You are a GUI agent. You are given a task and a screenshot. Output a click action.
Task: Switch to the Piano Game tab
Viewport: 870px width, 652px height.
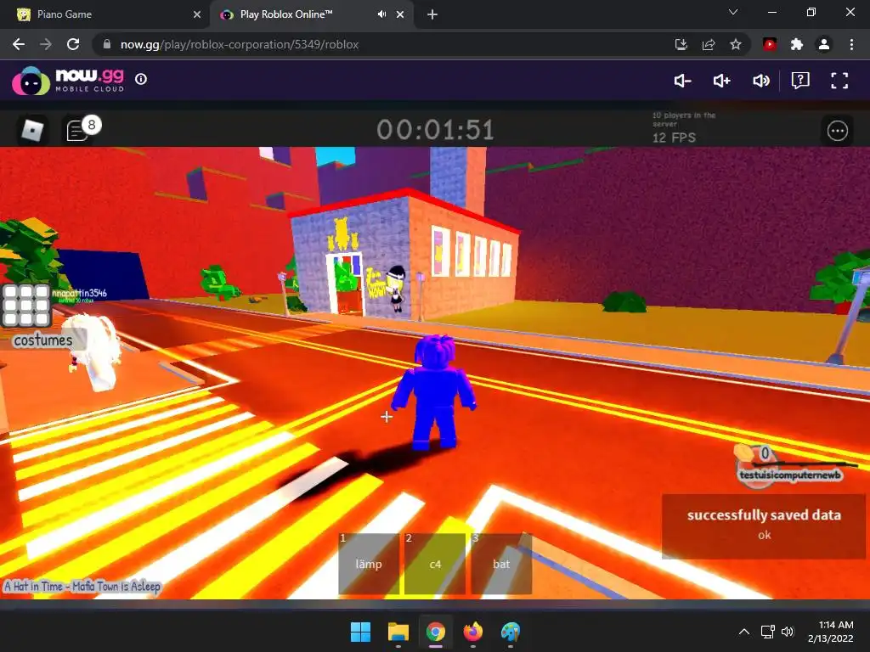pyautogui.click(x=105, y=14)
